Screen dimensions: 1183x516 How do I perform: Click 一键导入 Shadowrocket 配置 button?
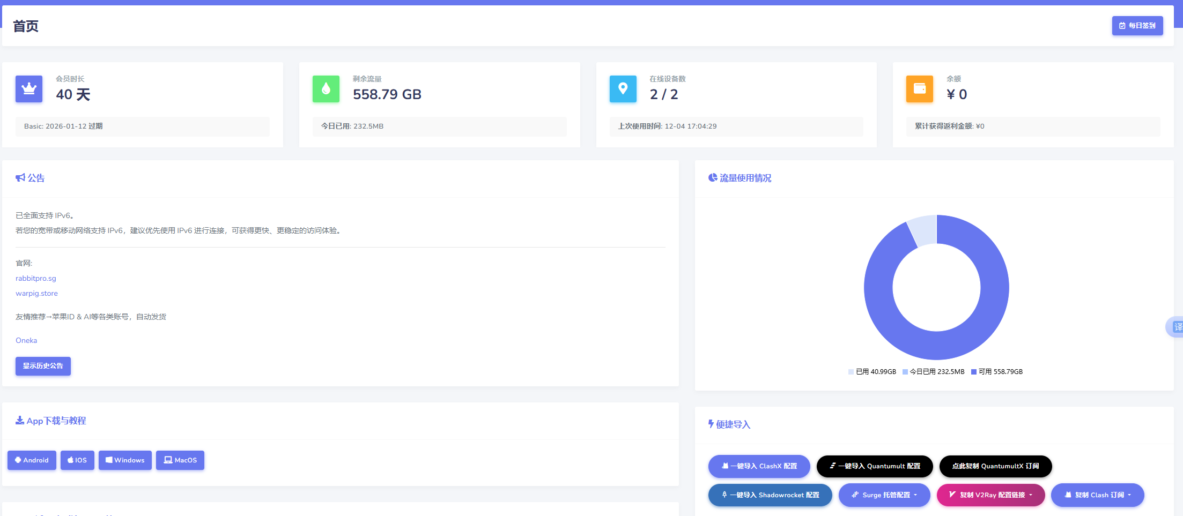[770, 495]
